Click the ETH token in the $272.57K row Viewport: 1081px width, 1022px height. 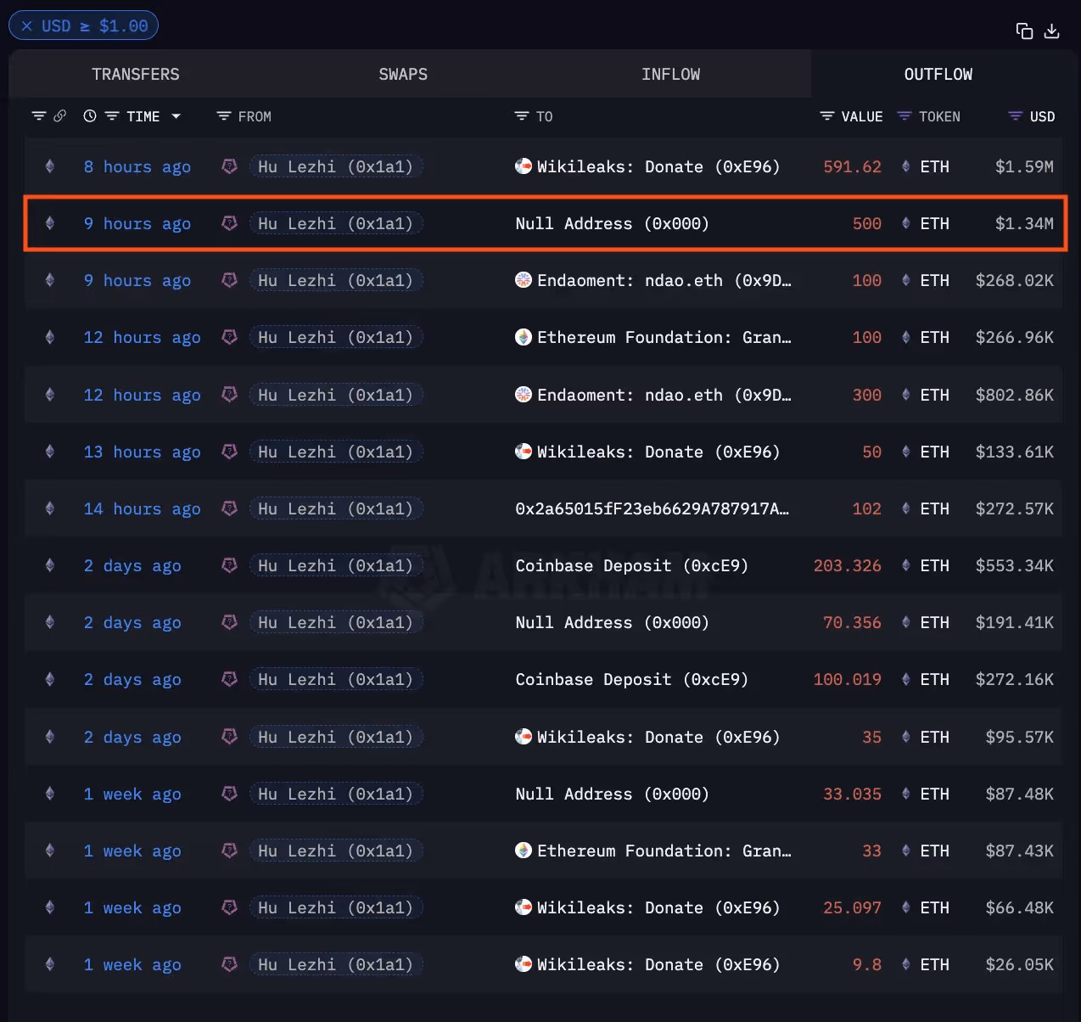(925, 509)
